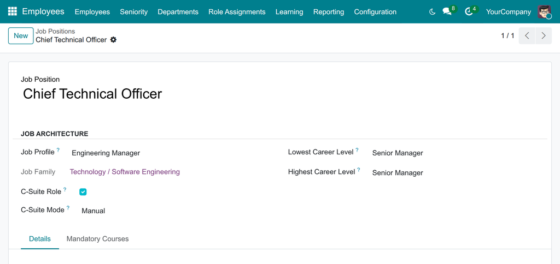
Task: Click the Chief Technical Officer breadcrumb text
Action: (71, 40)
